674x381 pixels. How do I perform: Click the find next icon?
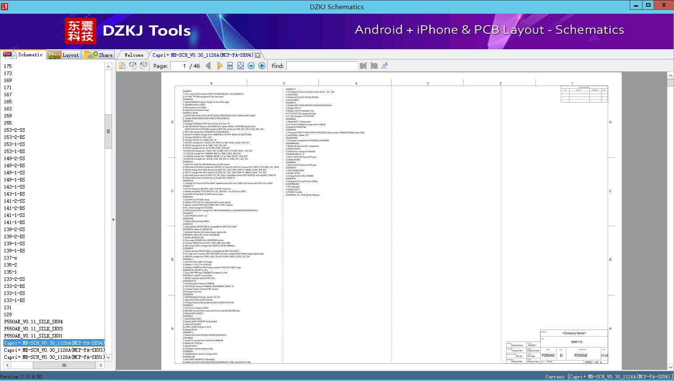(374, 66)
